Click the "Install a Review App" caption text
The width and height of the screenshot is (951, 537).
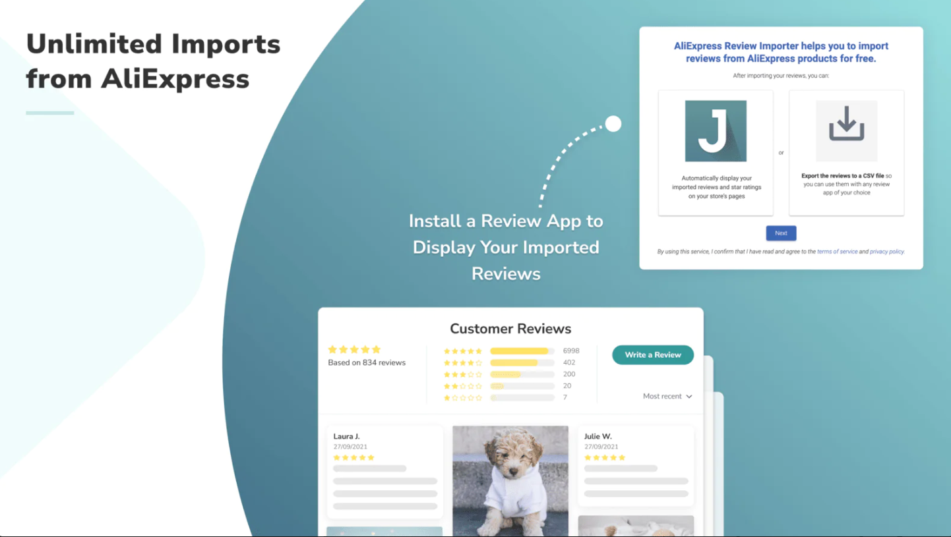[x=506, y=247]
